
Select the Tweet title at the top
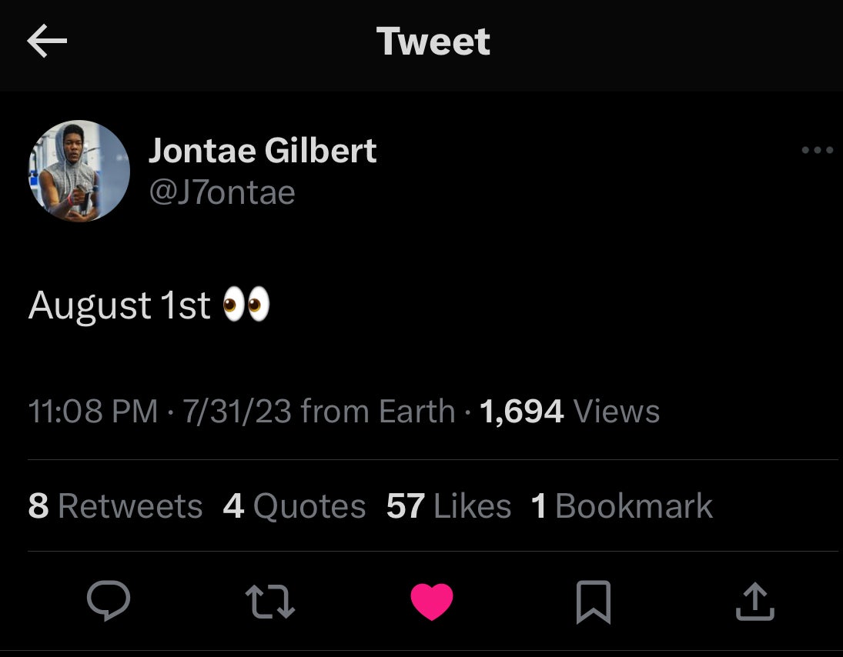pos(433,41)
